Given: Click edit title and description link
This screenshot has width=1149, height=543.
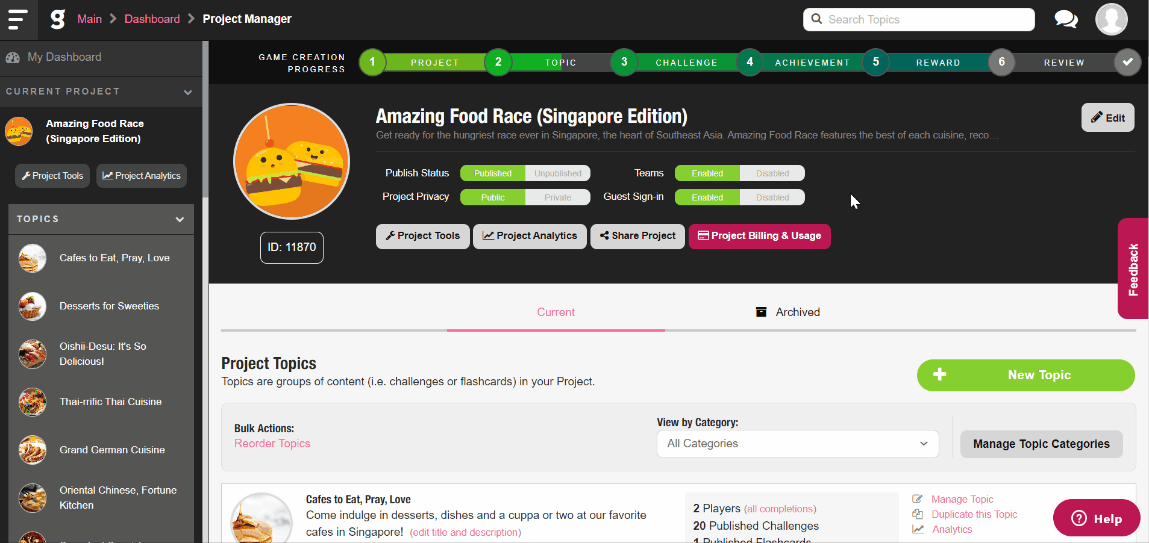Looking at the screenshot, I should [465, 533].
